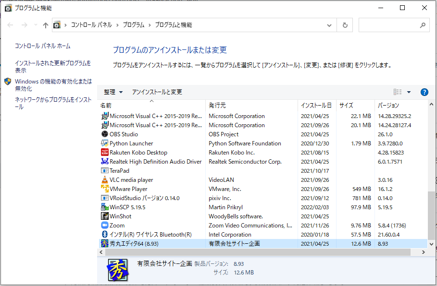The width and height of the screenshot is (437, 286).
Task: Open コントロール パネル ホーム link
Action: point(43,46)
